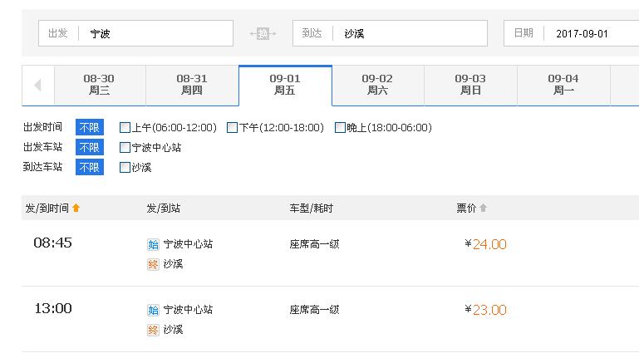This screenshot has height=358, width=639.
Task: Click the 始 start-station icon of 13:00 bus
Action: pyautogui.click(x=153, y=310)
